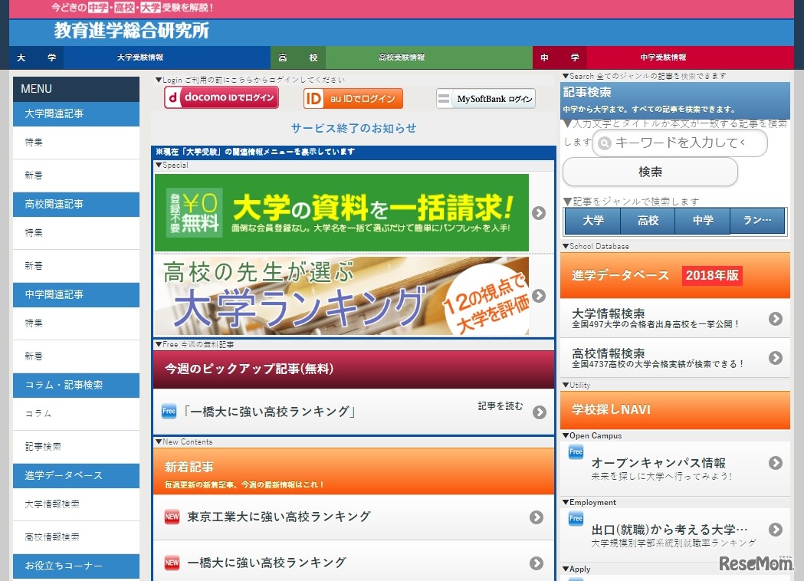
Task: Click arrow for 高校情報検索 in database
Action: tap(776, 358)
